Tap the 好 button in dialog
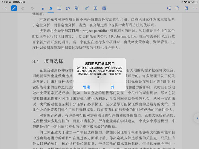This screenshot has width=199, height=149. point(113,87)
